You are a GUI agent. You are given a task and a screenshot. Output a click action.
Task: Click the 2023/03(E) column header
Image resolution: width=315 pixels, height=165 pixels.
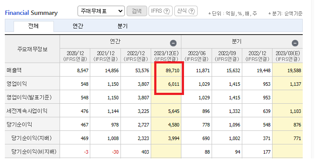click(x=288, y=56)
